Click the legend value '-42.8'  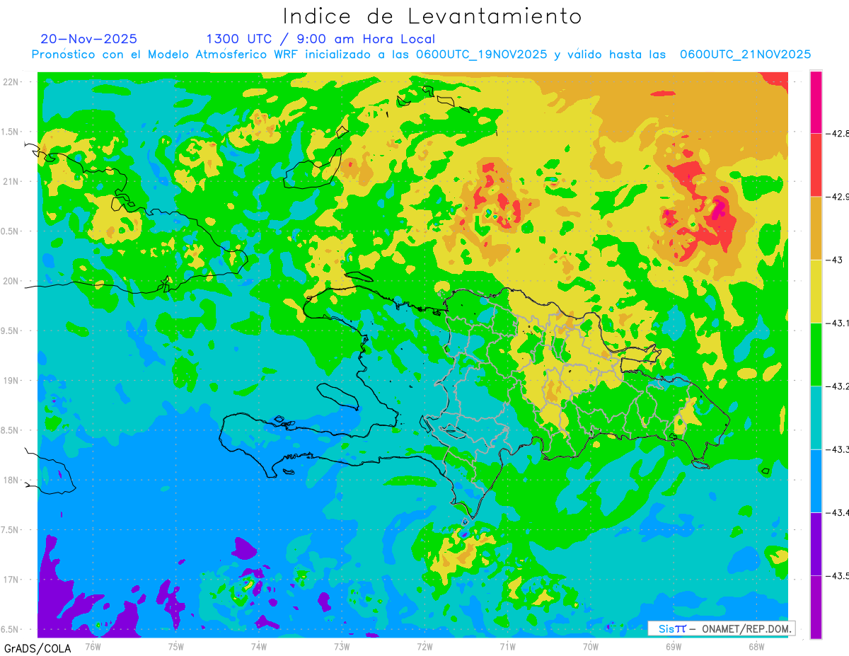[x=838, y=133]
